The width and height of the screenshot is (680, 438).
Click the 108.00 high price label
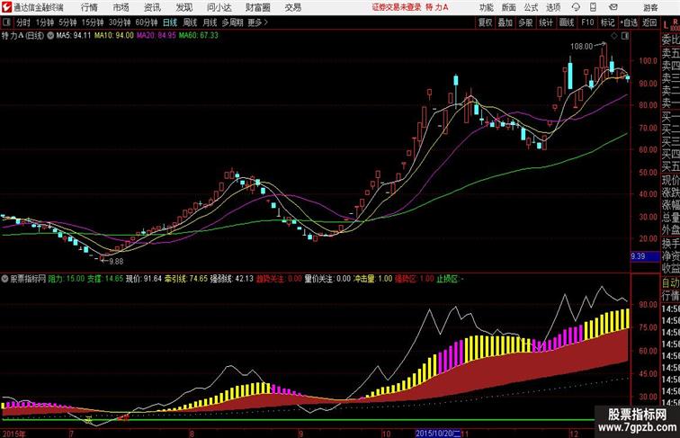(x=581, y=47)
